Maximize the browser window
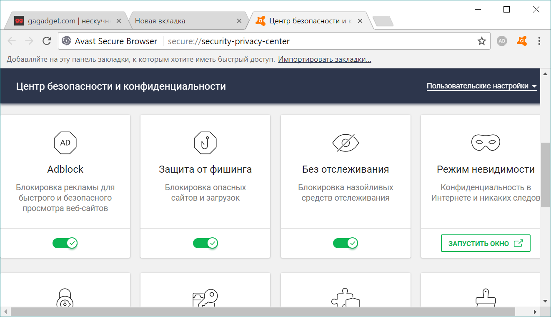Viewport: 551px width, 317px height. 506,10
